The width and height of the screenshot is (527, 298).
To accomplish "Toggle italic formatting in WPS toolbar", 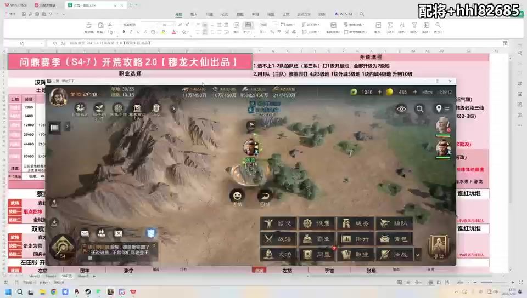I will [131, 32].
